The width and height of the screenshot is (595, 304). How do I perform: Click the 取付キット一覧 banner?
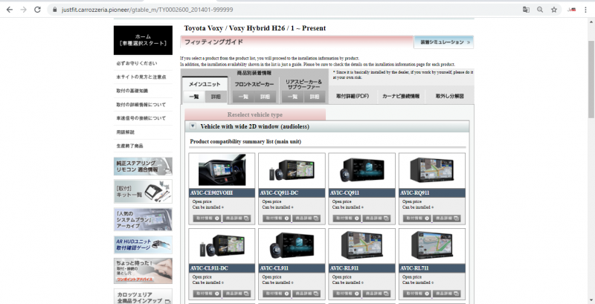pyautogui.click(x=143, y=192)
